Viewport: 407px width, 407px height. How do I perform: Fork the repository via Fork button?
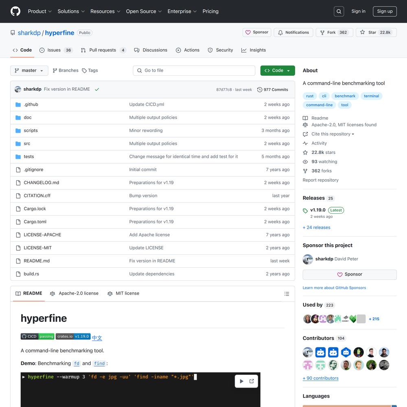(334, 33)
